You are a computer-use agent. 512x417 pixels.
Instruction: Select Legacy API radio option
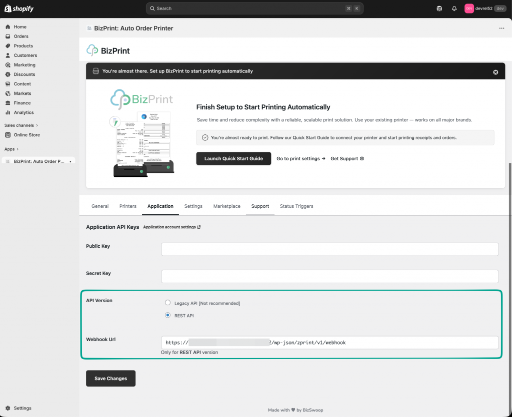tap(167, 303)
